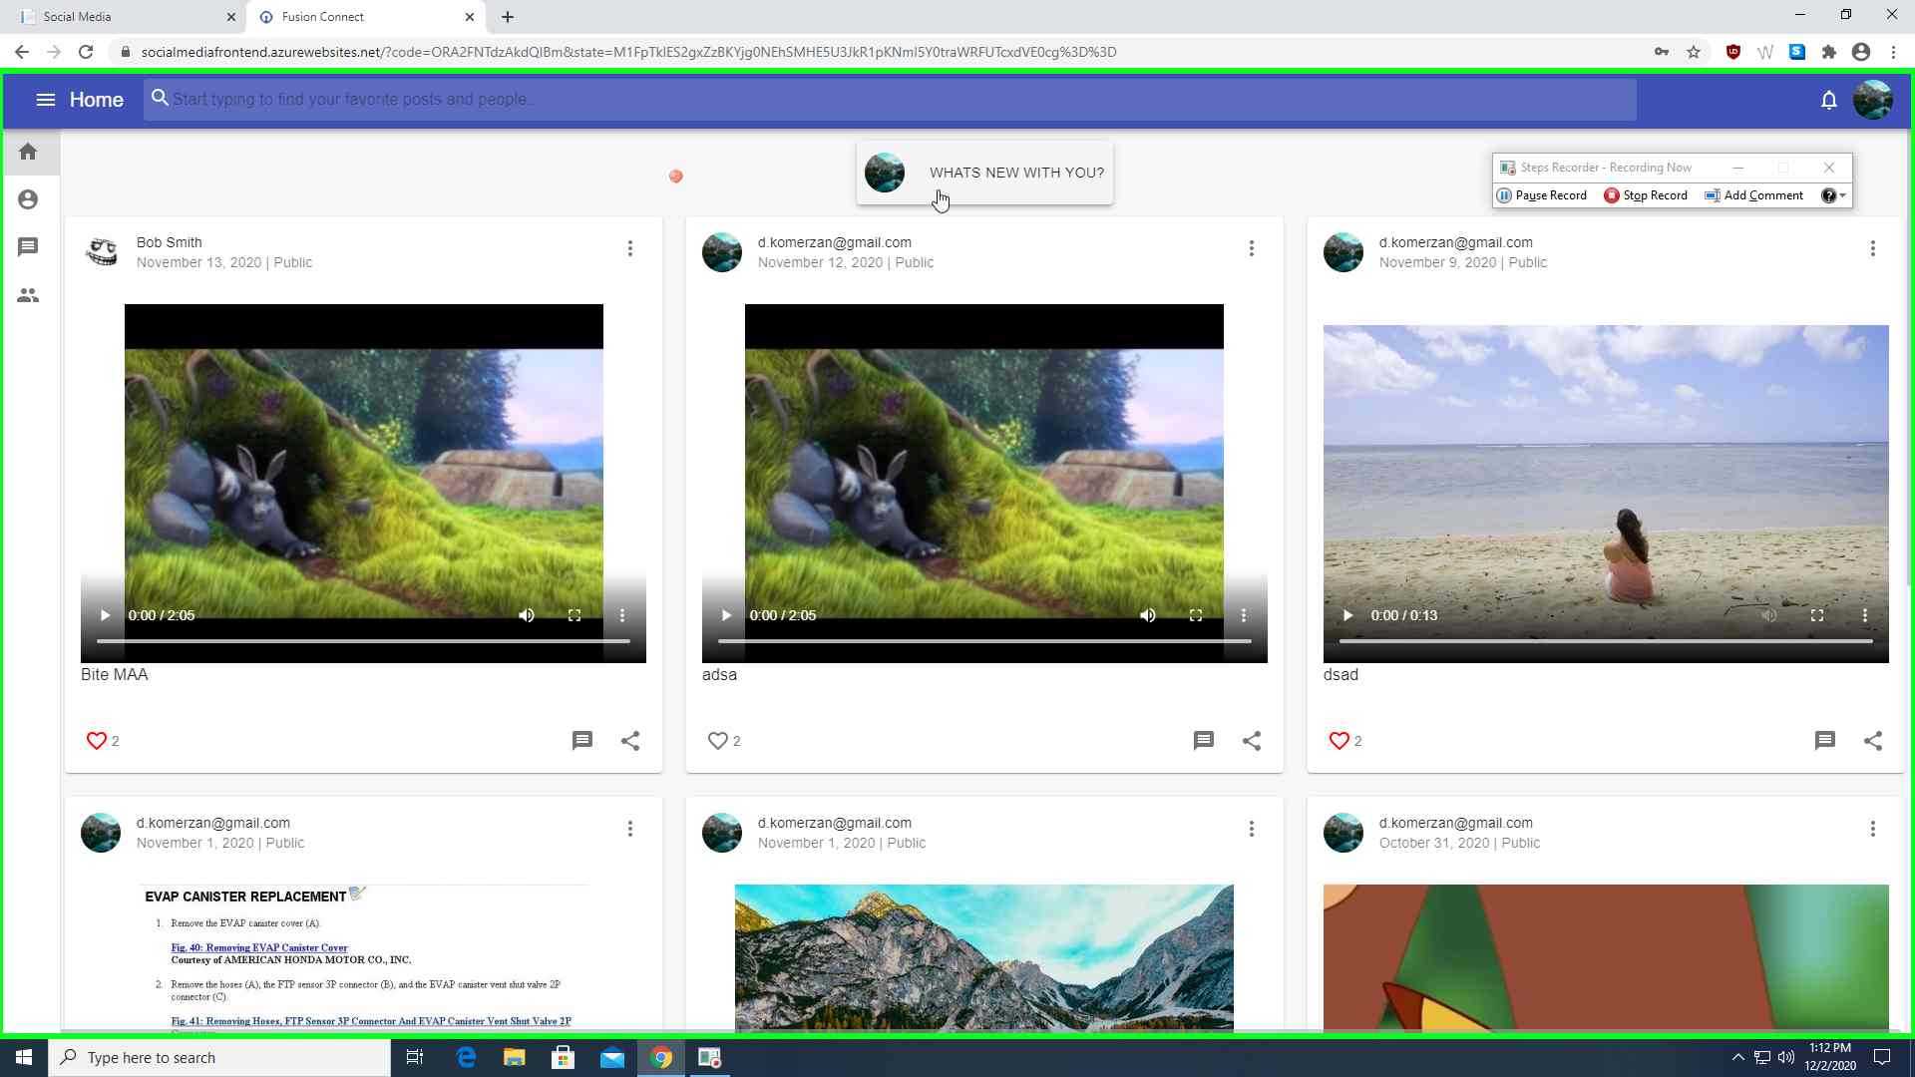Open options menu on November 12 post
This screenshot has width=1915, height=1077.
1252,248
